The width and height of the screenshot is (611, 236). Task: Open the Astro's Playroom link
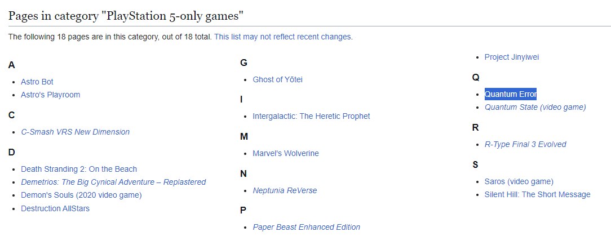(x=50, y=95)
